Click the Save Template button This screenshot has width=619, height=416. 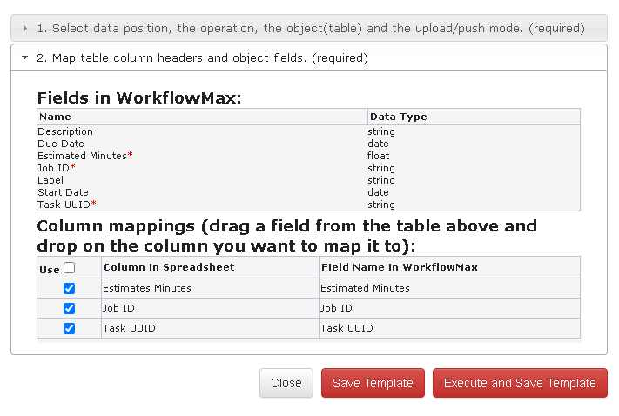[373, 383]
